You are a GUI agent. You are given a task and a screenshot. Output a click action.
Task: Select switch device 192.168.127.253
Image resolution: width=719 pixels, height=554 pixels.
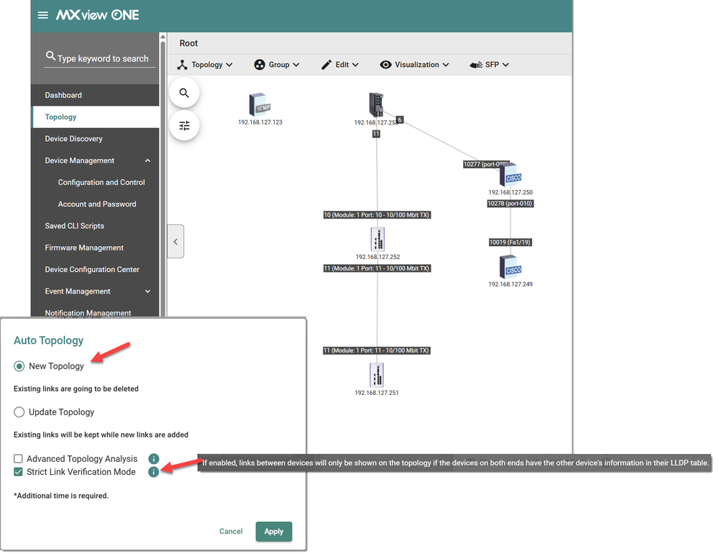(x=376, y=105)
